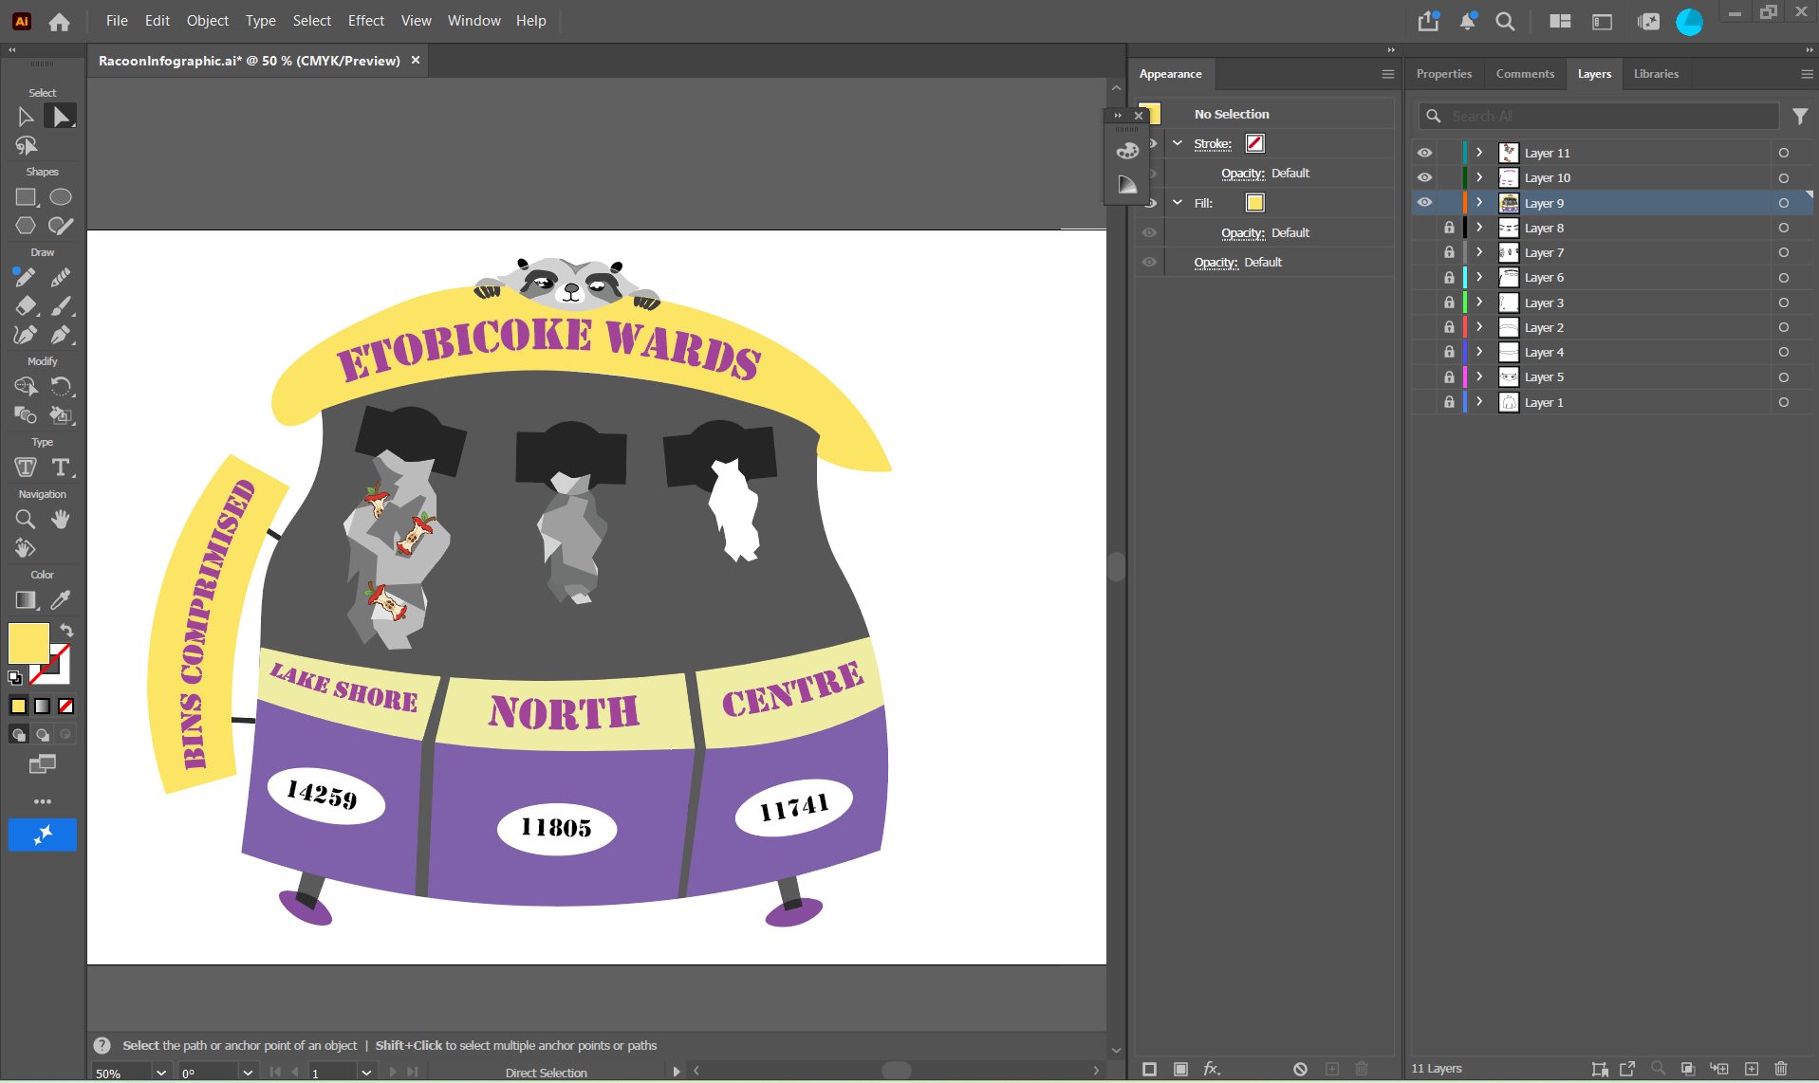The image size is (1819, 1083).
Task: Delete the selected layer with the trash icon
Action: tap(1781, 1069)
